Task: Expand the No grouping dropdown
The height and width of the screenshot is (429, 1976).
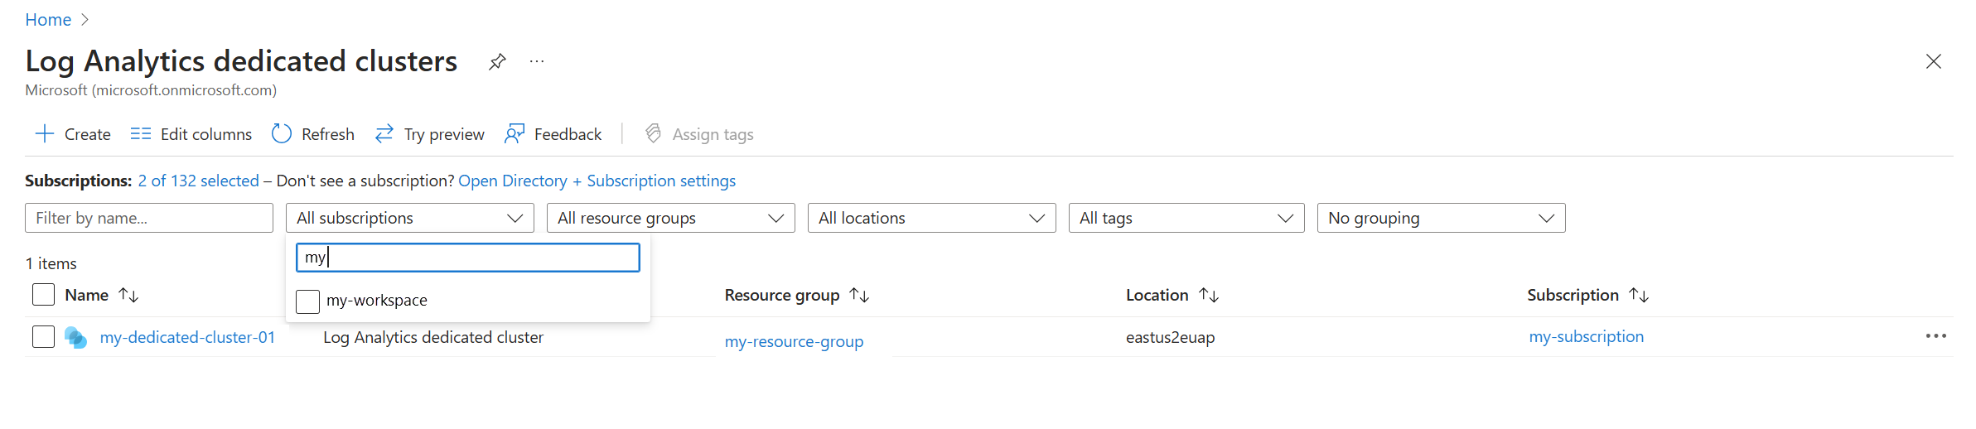Action: point(1441,218)
